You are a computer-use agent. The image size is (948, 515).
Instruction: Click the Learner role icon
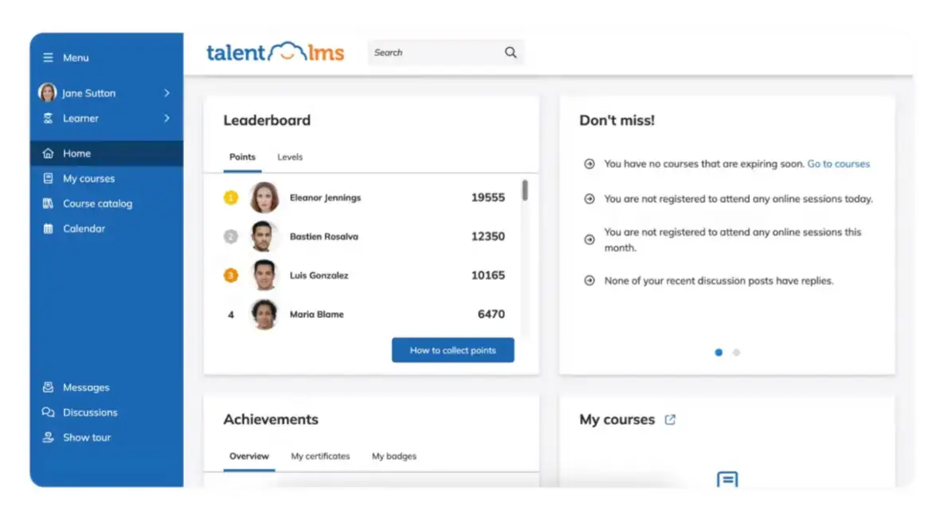(48, 119)
